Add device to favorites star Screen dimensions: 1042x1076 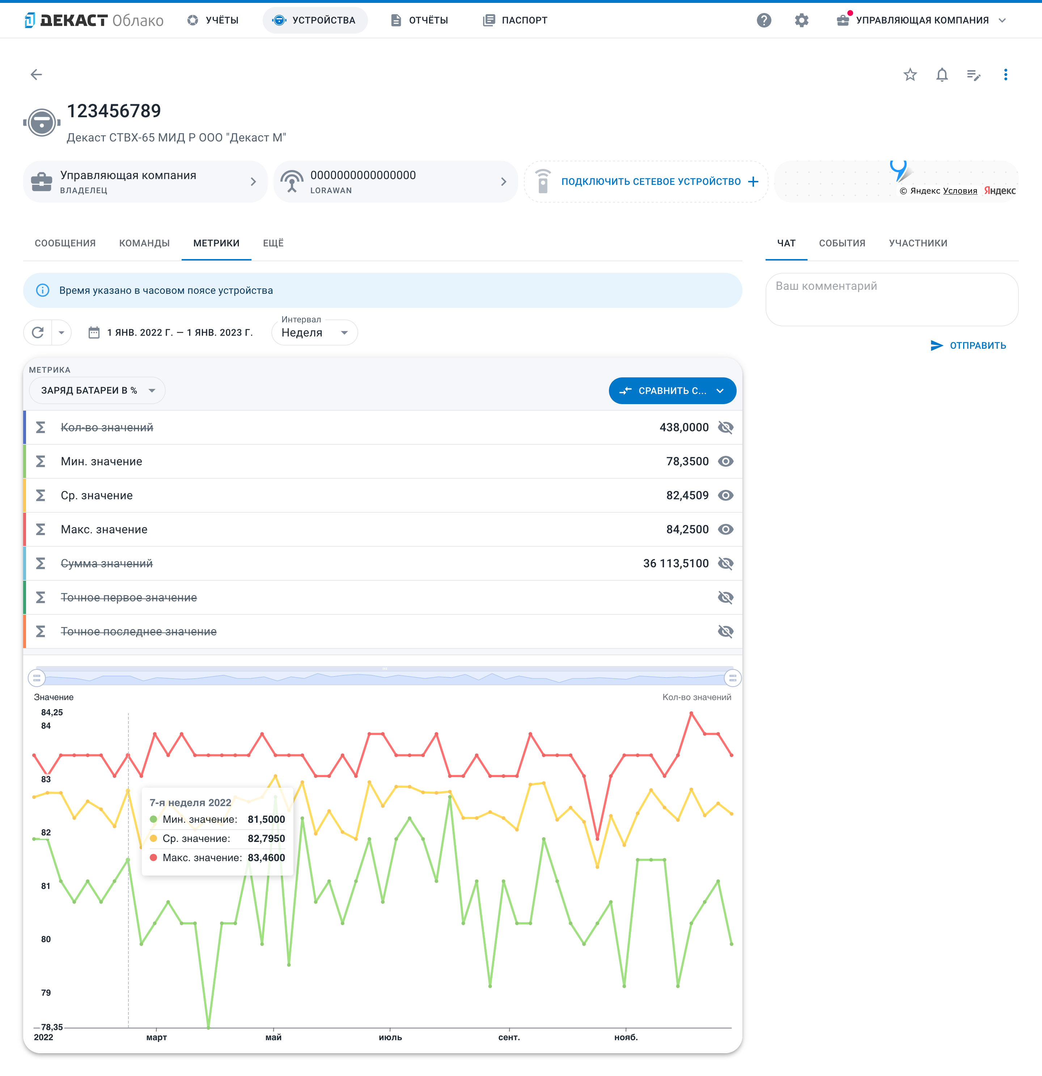coord(910,75)
